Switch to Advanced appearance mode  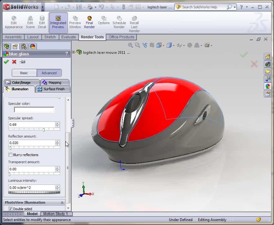click(49, 73)
